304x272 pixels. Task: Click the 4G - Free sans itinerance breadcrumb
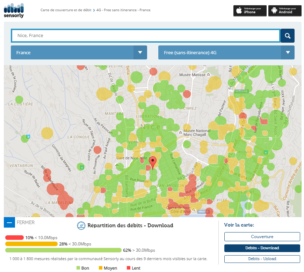123,10
